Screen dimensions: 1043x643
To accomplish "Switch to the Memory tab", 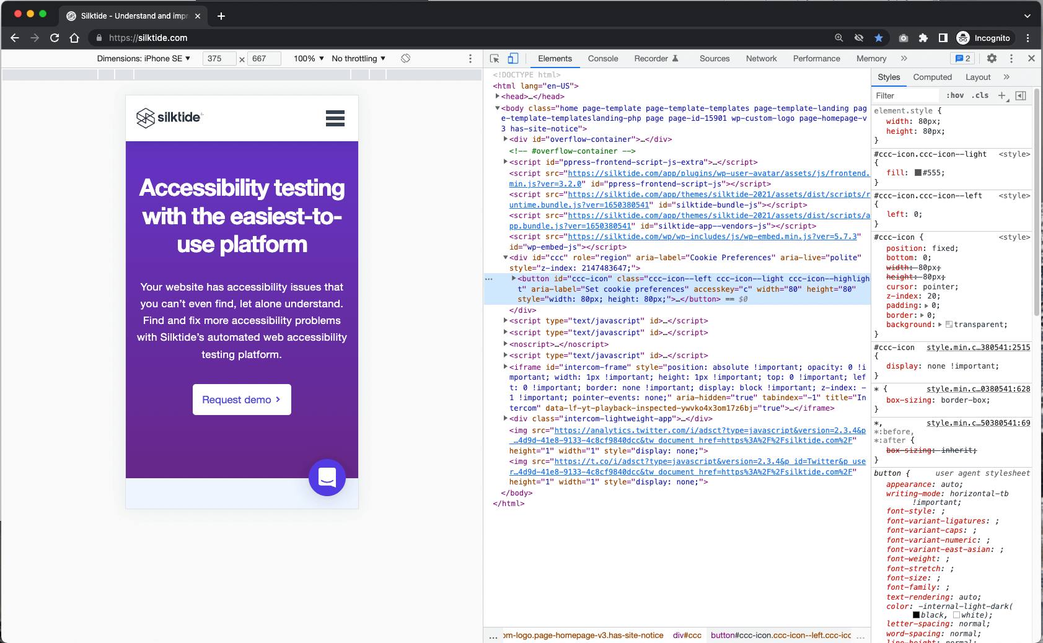I will (871, 58).
